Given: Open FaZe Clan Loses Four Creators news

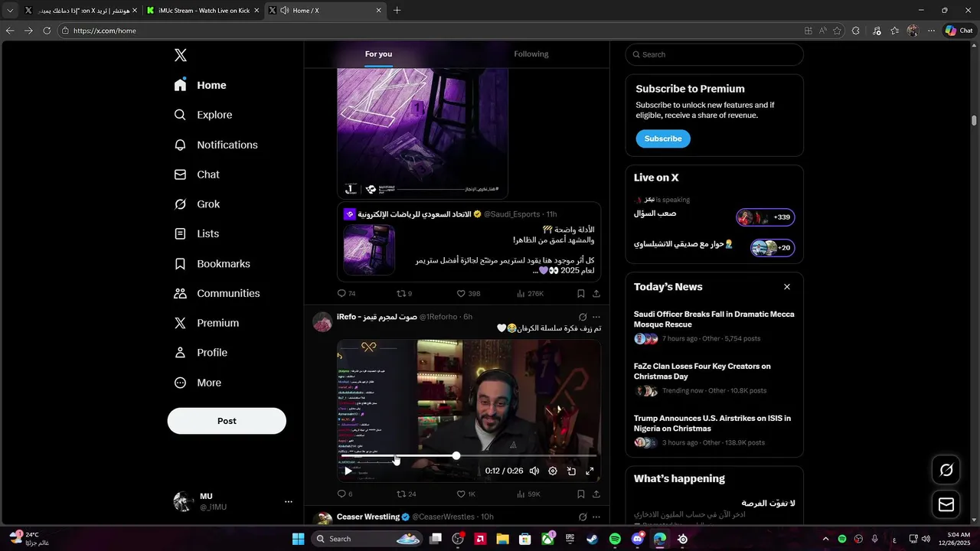Looking at the screenshot, I should (x=714, y=378).
